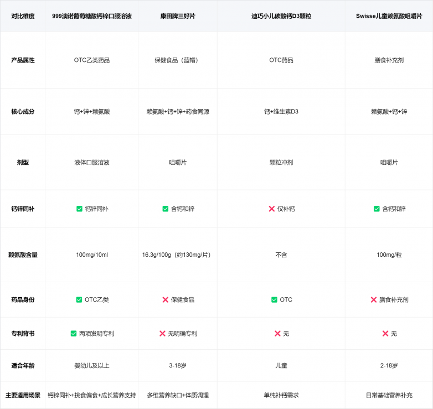Click red cross icon beside 无 in 迪巧 column

[x=277, y=334]
